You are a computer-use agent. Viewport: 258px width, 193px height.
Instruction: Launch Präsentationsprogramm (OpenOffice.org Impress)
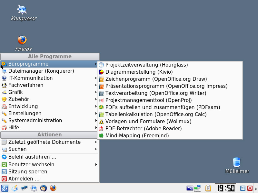pos(170,86)
